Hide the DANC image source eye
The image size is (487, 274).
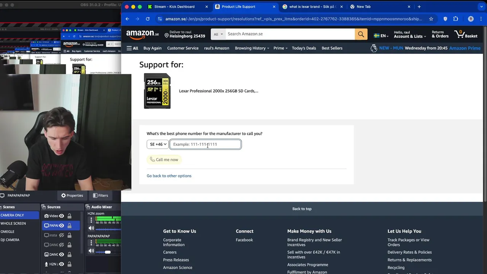(62, 254)
